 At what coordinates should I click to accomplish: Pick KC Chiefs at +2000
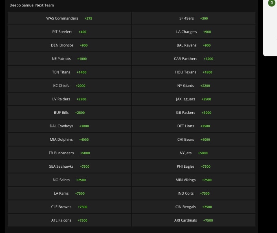point(69,86)
